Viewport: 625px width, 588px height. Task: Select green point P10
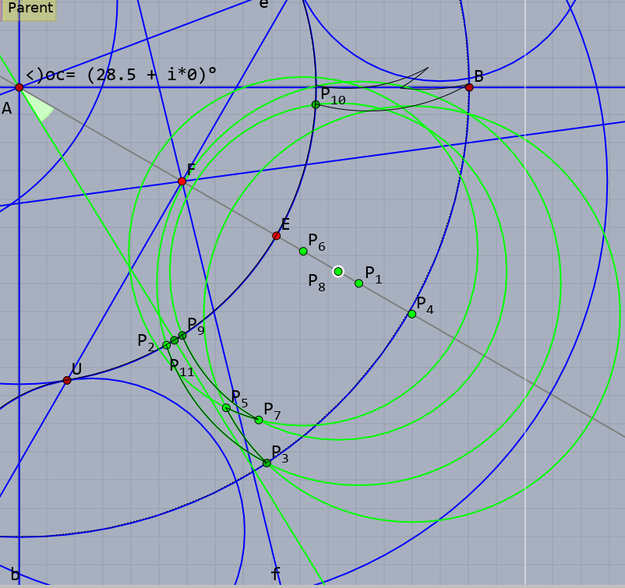point(316,105)
